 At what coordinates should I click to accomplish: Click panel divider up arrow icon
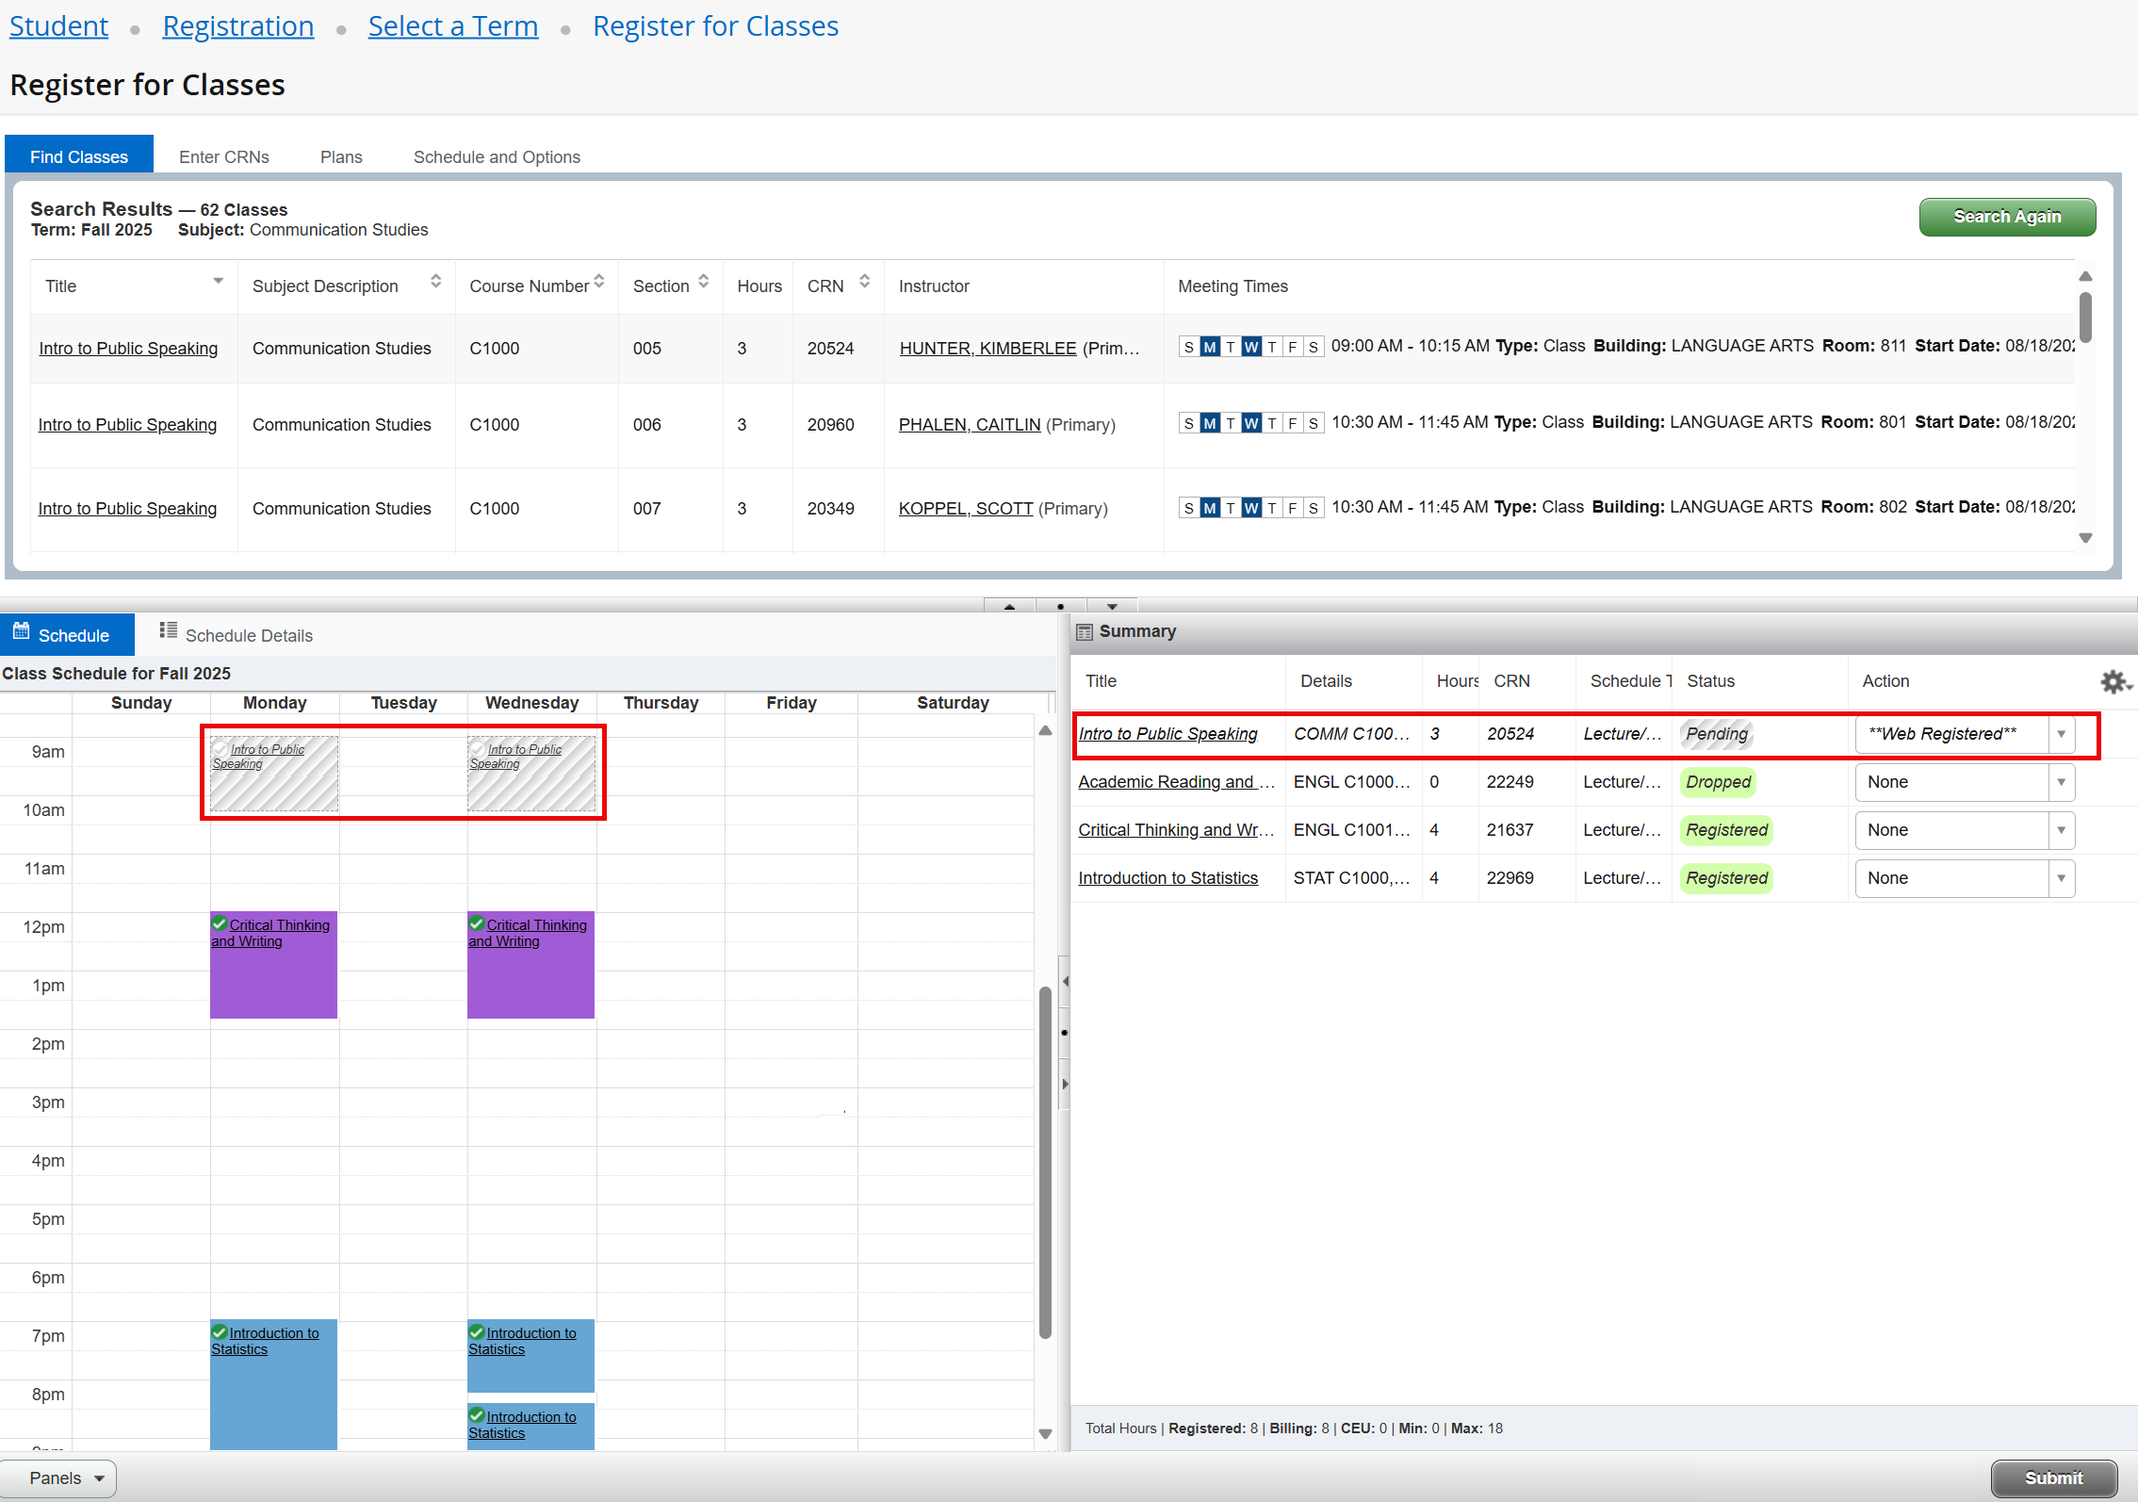point(1009,606)
